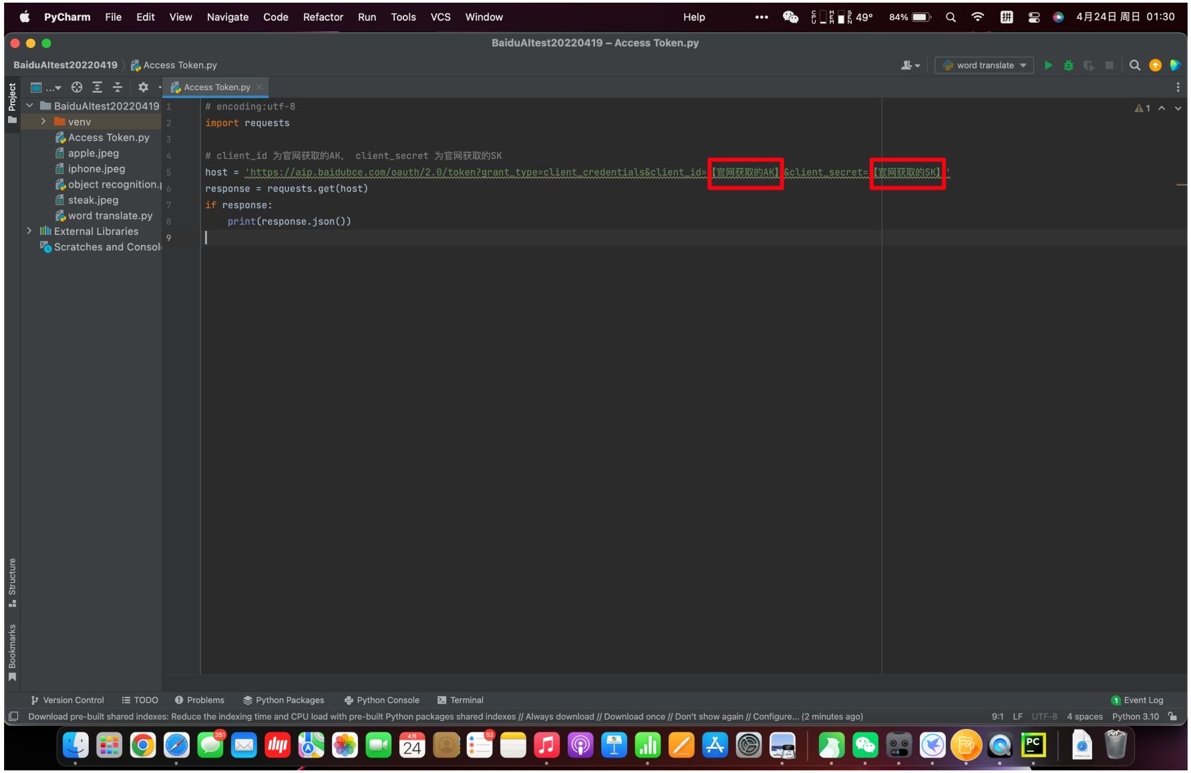Open the editor tabs three-dot menu

coord(1178,87)
